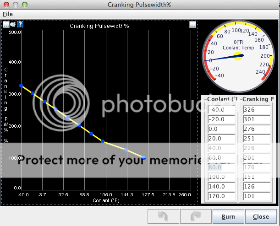The image size is (280, 226).
Task: Select the cranking PW field 126
Action: [x=257, y=187]
